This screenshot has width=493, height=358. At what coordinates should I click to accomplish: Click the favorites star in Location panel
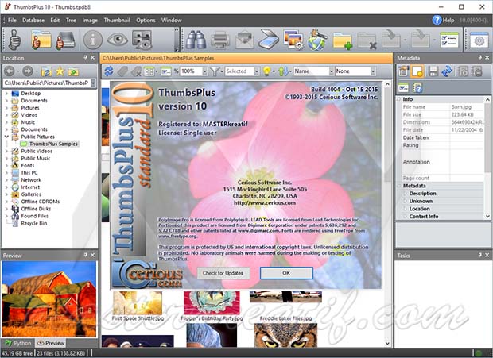tap(60, 71)
